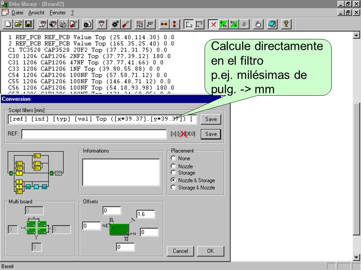
Task: Click the white SEP block in the diagram
Action: [x=59, y=173]
